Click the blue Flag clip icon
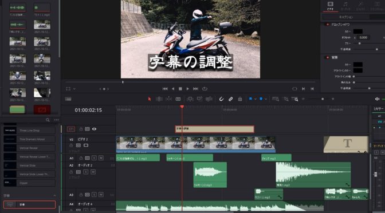Image resolution: width=385 pixels, height=213 pixels. pos(251,98)
